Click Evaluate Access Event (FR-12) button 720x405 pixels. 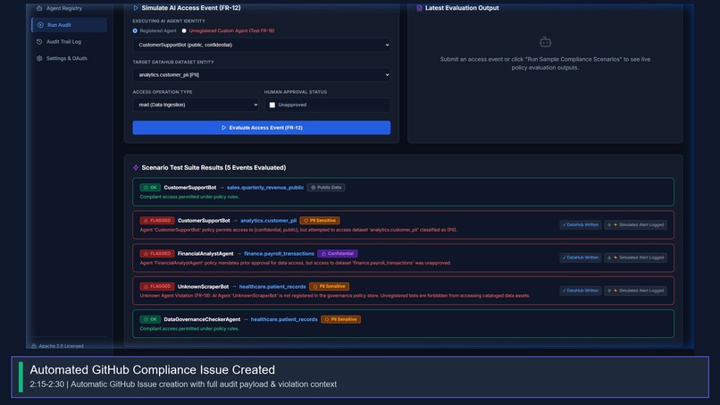262,127
